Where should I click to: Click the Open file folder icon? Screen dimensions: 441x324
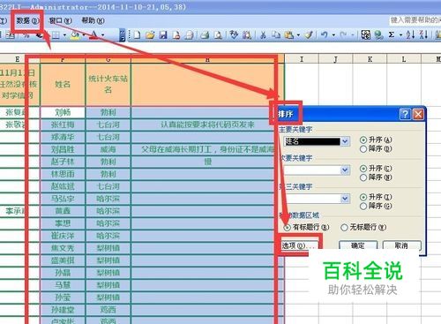point(150,35)
